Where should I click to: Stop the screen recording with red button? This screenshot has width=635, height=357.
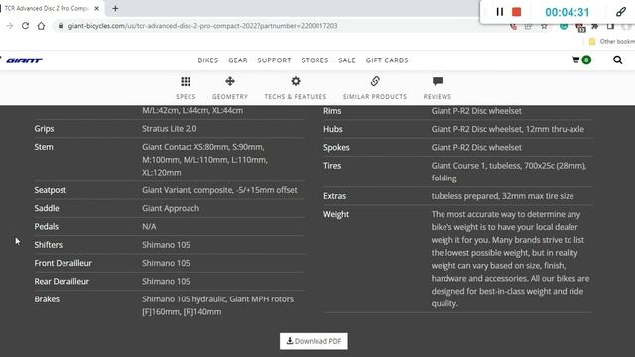(x=516, y=12)
